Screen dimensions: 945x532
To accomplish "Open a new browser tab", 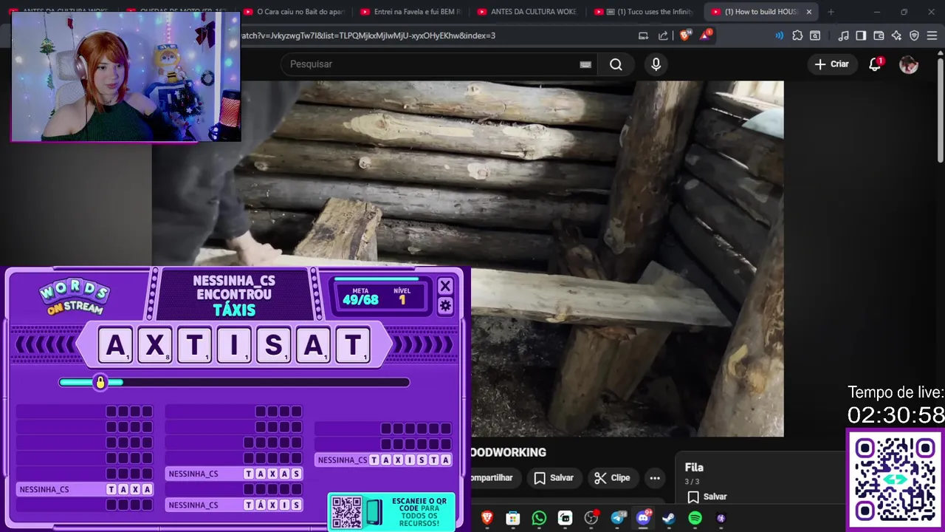I will pyautogui.click(x=831, y=12).
